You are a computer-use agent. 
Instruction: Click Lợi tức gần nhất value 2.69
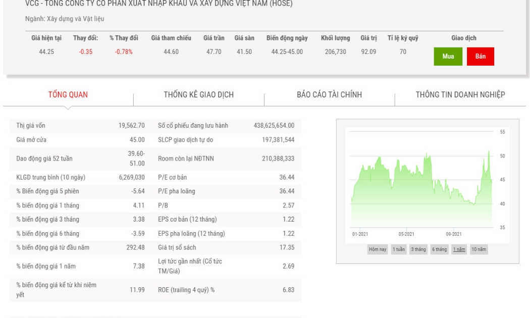tap(289, 267)
